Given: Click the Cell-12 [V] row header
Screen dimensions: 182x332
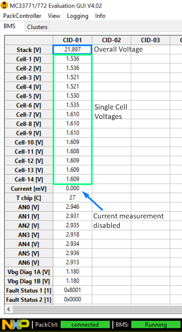Looking at the screenshot, I should (x=29, y=161).
